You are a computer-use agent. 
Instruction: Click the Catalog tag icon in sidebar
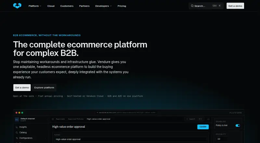pos(17,133)
